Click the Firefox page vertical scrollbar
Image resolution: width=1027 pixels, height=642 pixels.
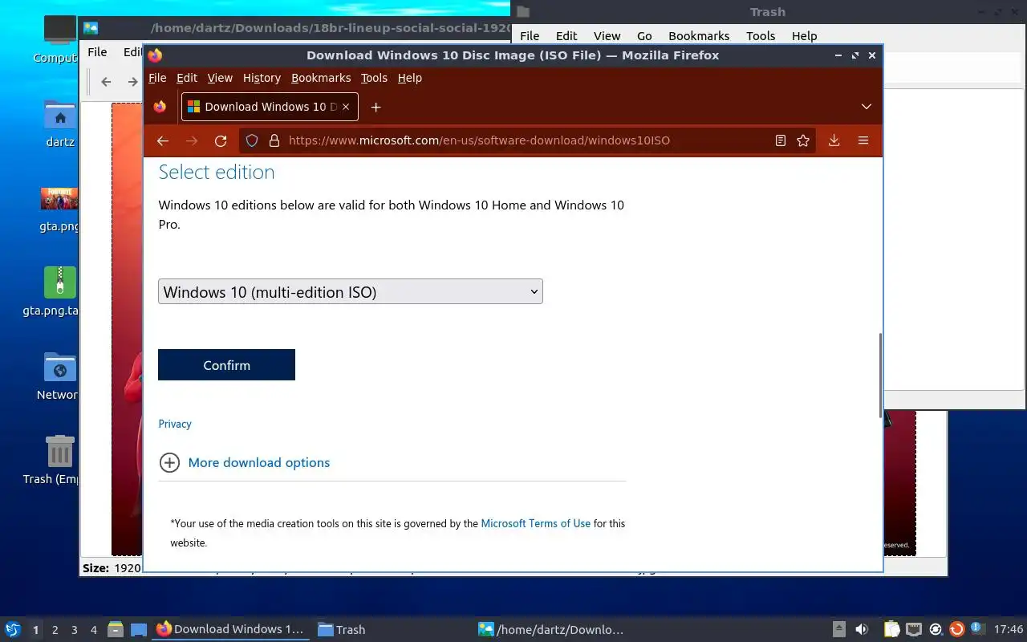coord(879,375)
